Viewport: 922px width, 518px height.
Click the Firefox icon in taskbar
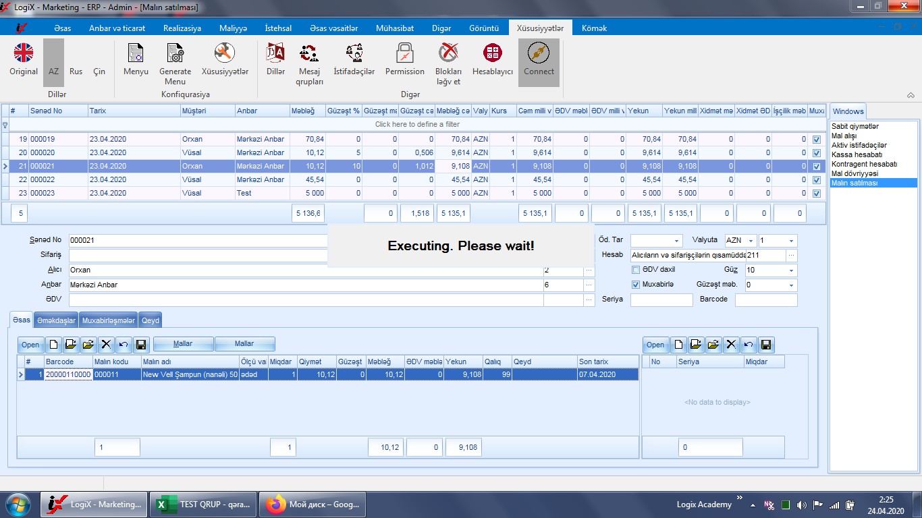click(x=276, y=505)
